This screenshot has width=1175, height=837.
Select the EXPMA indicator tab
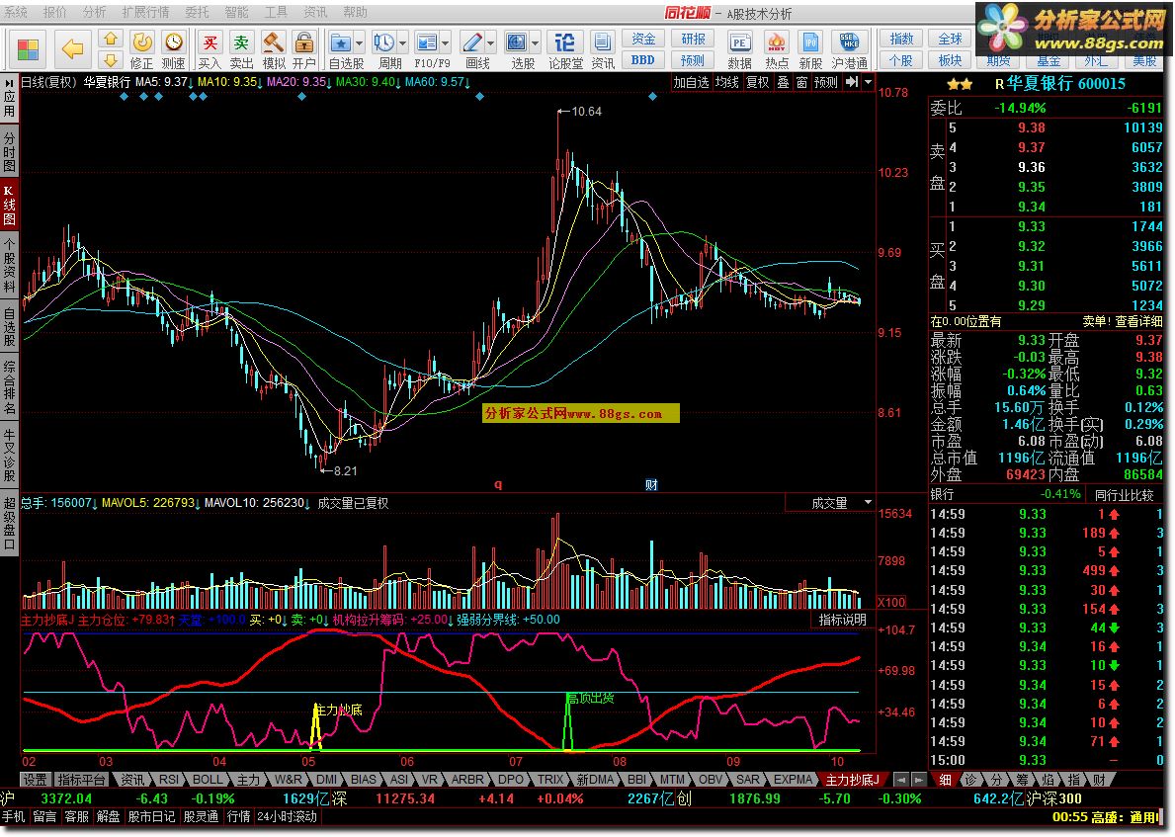point(793,780)
